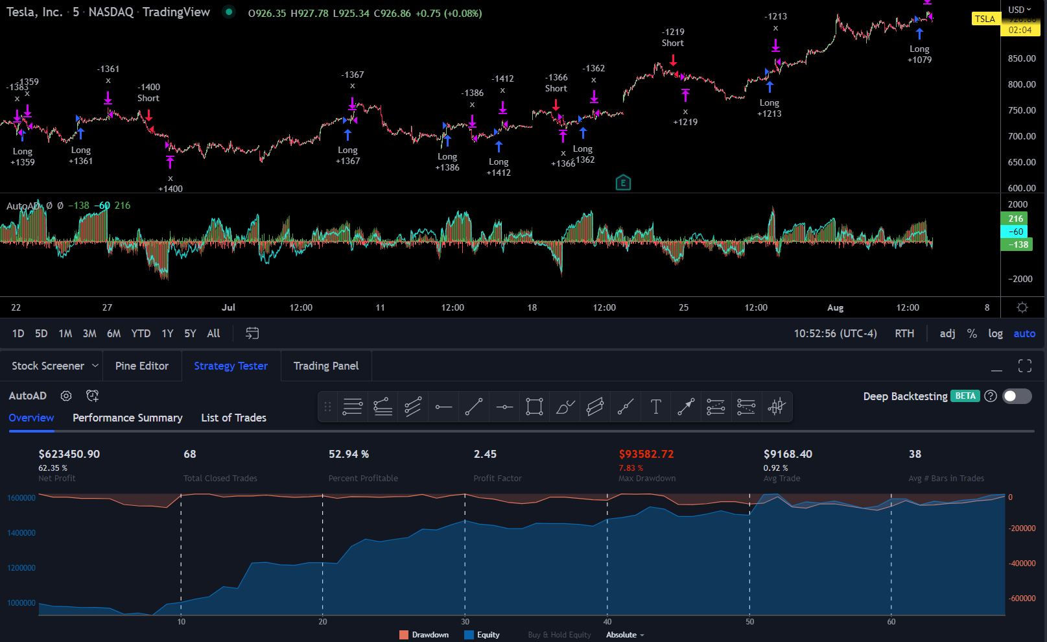Viewport: 1047px width, 642px height.
Task: Set chart range to 3M
Action: click(x=89, y=333)
